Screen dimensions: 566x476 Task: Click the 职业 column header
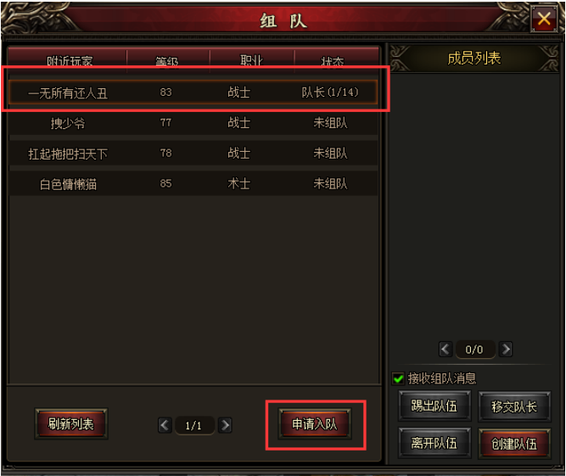252,60
